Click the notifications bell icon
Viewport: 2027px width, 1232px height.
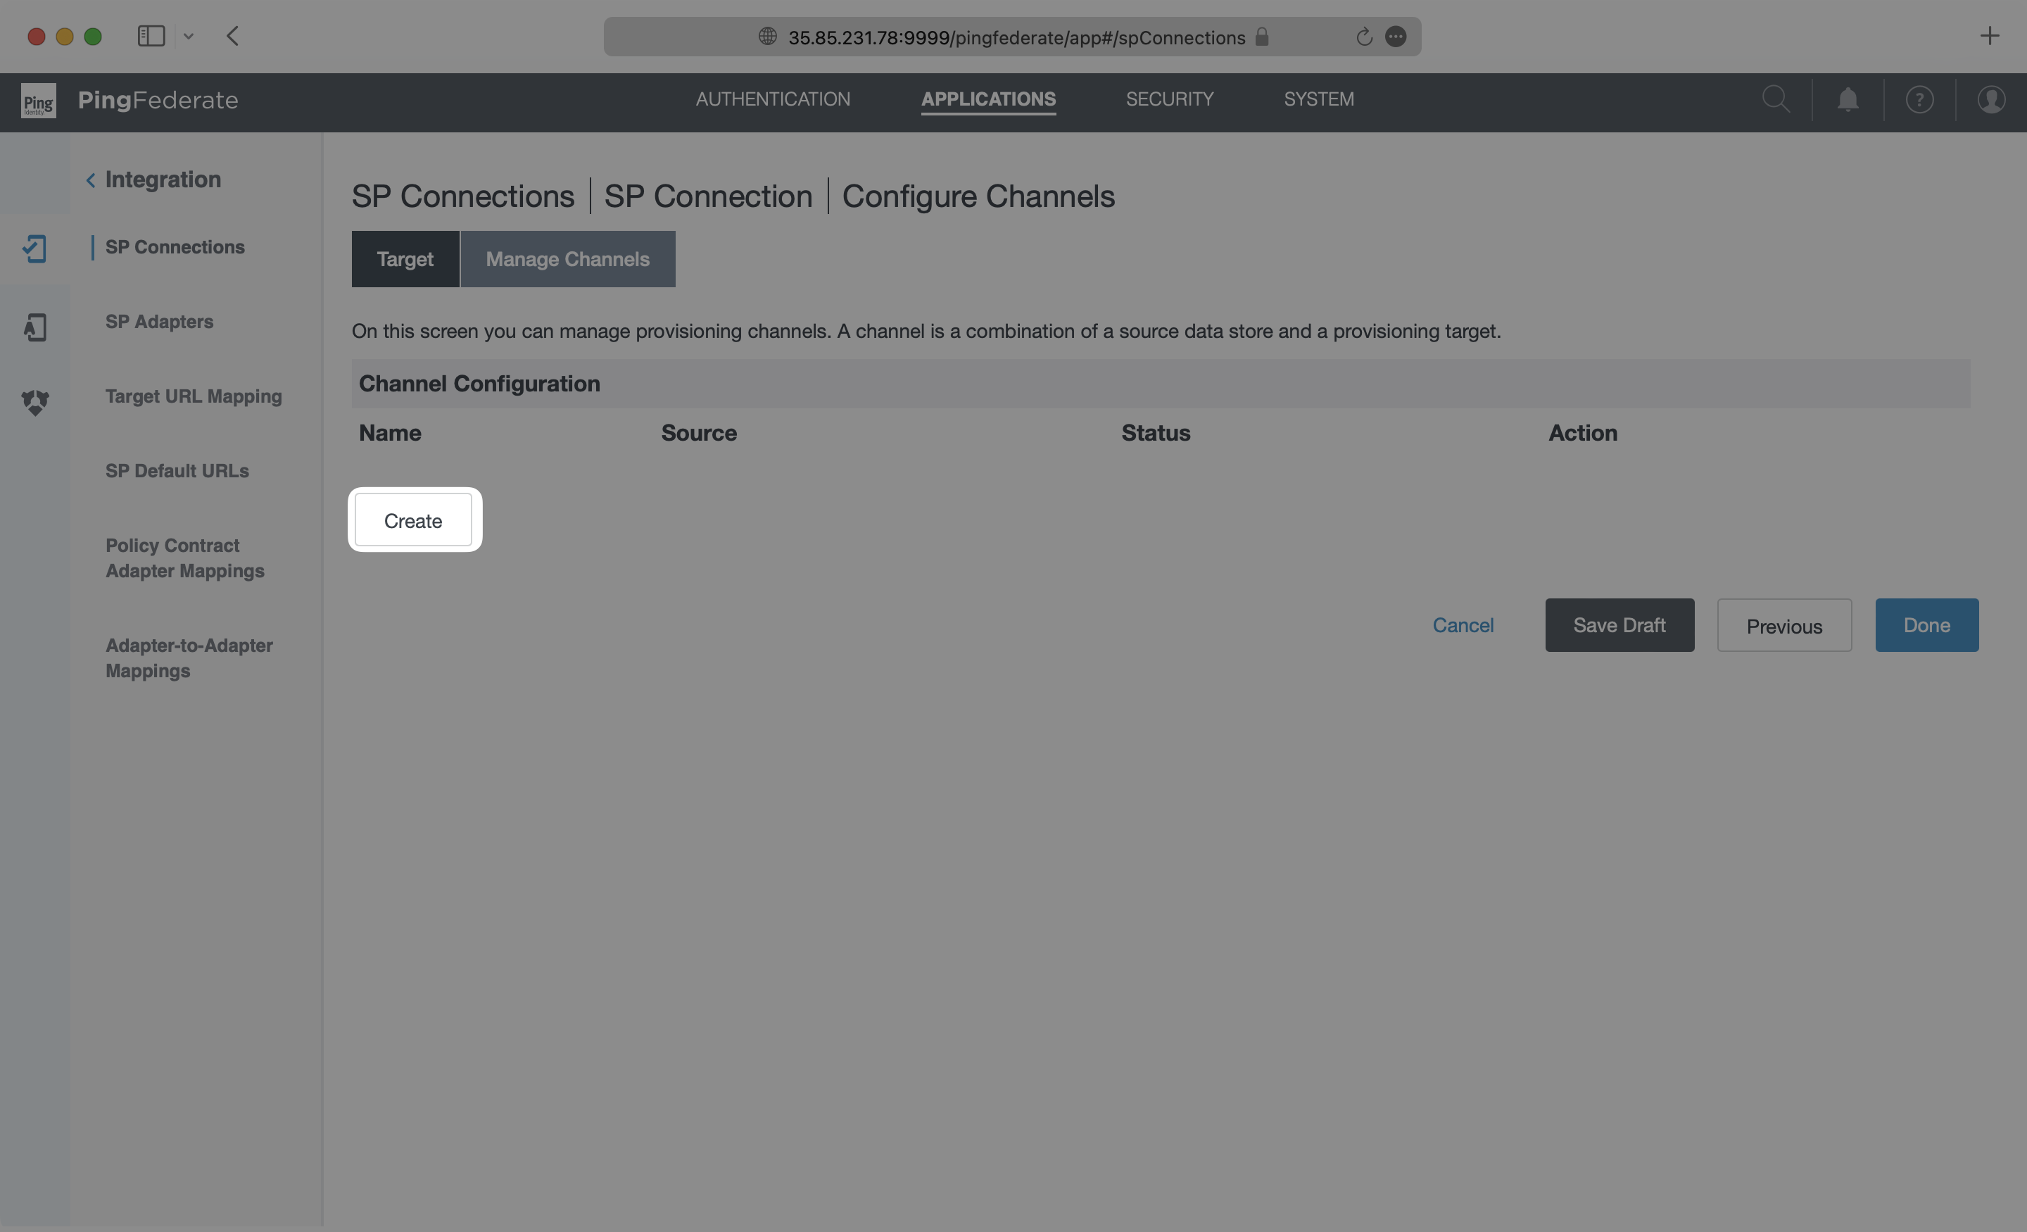pyautogui.click(x=1848, y=100)
